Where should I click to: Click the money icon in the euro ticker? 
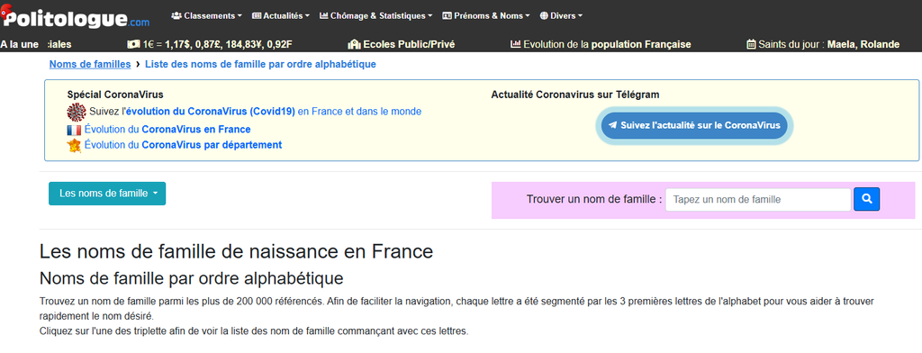(x=133, y=44)
